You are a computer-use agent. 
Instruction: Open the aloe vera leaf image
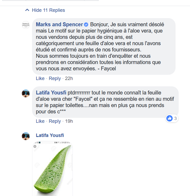[x=53, y=168]
